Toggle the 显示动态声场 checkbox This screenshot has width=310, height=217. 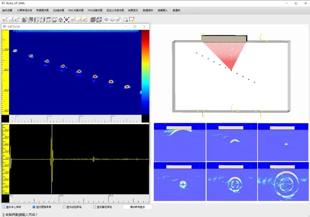64,207
